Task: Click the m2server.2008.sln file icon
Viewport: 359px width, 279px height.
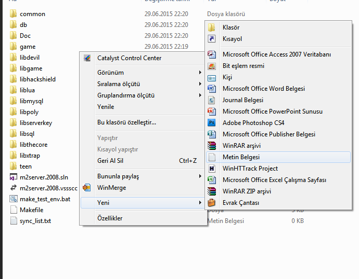Action: coord(14,177)
